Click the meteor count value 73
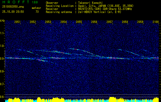The image size is (161, 102). click(37, 12)
